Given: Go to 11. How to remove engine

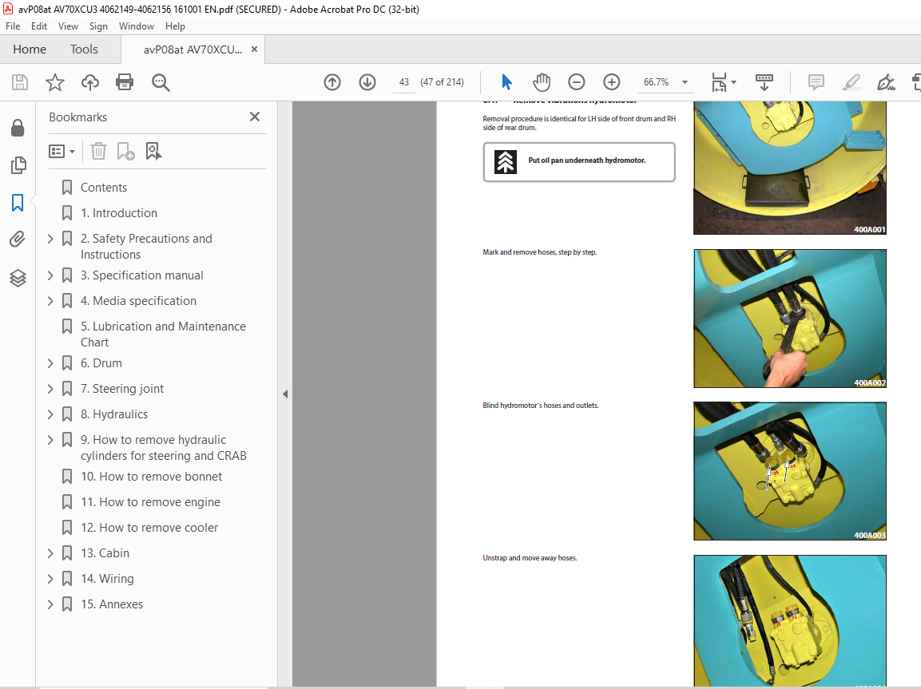Looking at the screenshot, I should 150,502.
